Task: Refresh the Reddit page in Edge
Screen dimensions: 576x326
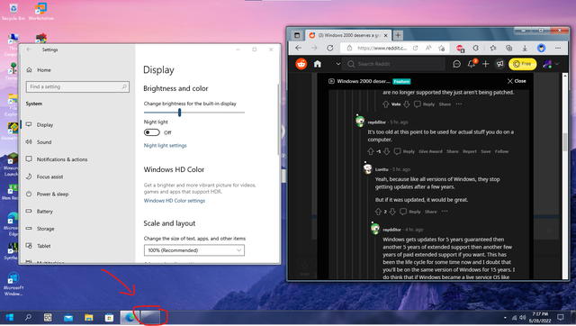Action: pyautogui.click(x=330, y=48)
